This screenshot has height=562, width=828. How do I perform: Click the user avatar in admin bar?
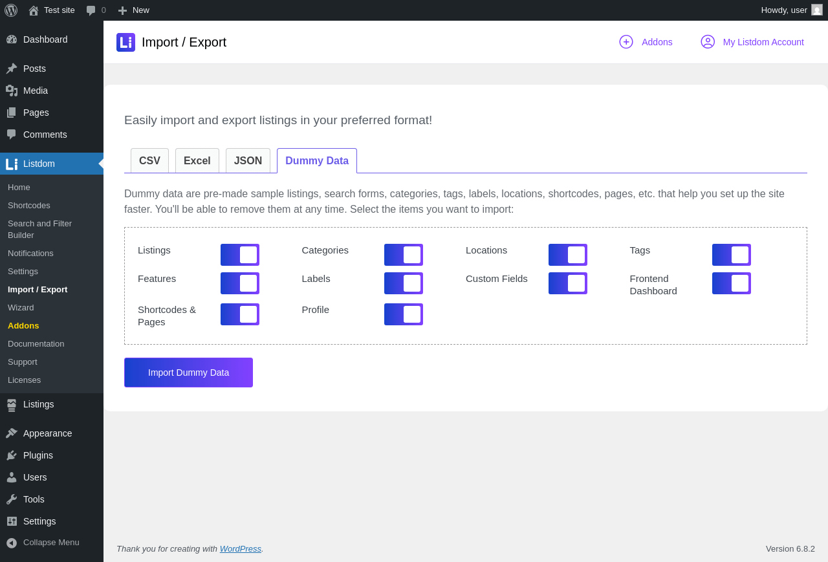tap(817, 10)
